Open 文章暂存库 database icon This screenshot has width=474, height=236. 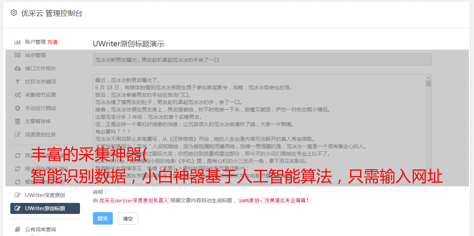(x=17, y=121)
